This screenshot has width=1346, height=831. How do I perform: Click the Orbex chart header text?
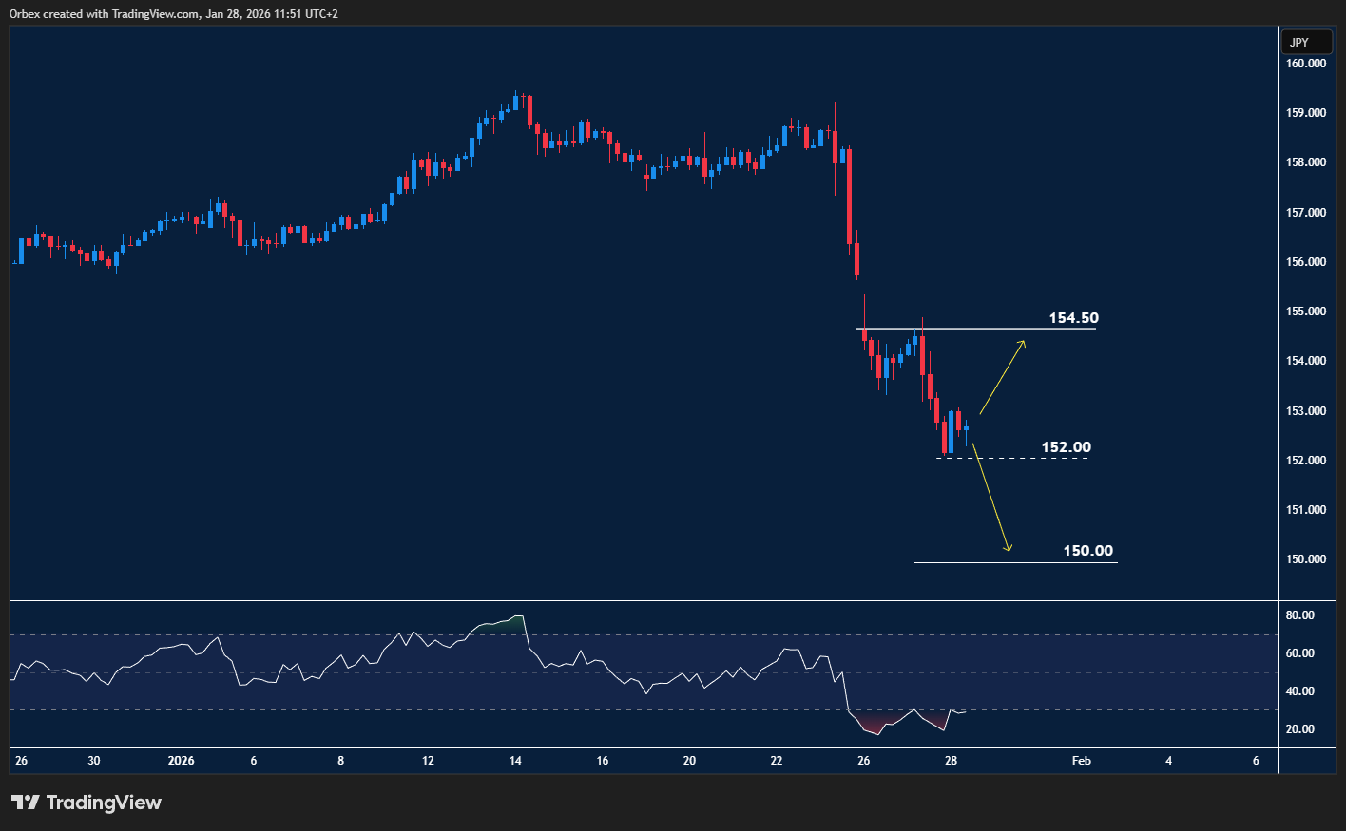[174, 14]
